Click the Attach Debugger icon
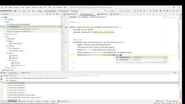 (x=153, y=11)
